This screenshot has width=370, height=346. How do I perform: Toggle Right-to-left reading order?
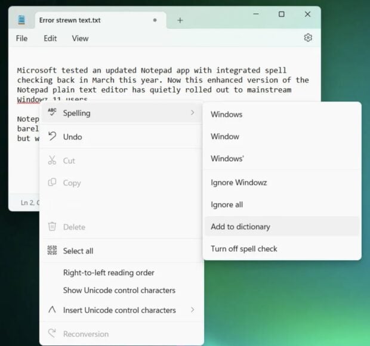point(109,273)
